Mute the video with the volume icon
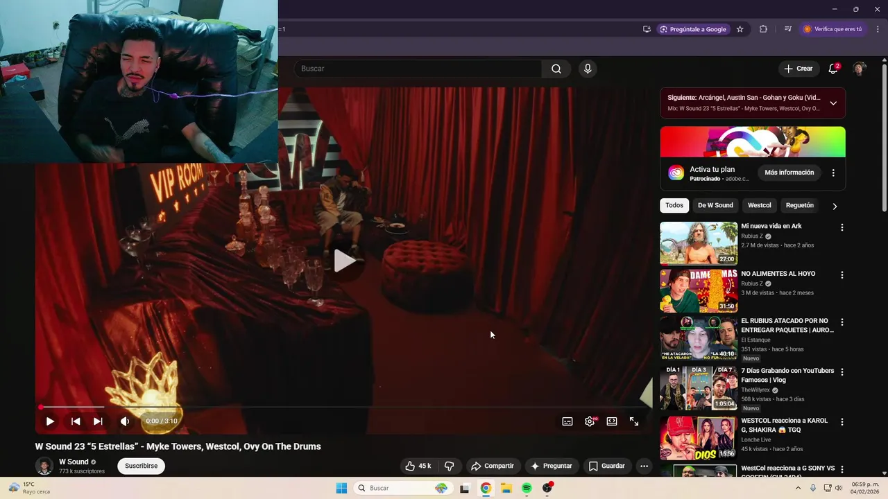888x499 pixels. pos(125,421)
